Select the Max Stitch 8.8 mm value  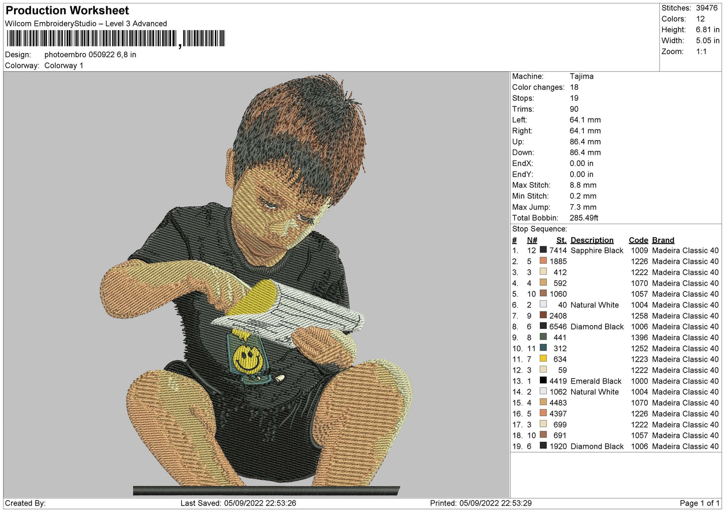click(583, 186)
